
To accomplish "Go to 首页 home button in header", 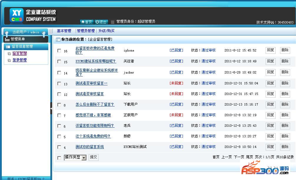I will pos(87,22).
